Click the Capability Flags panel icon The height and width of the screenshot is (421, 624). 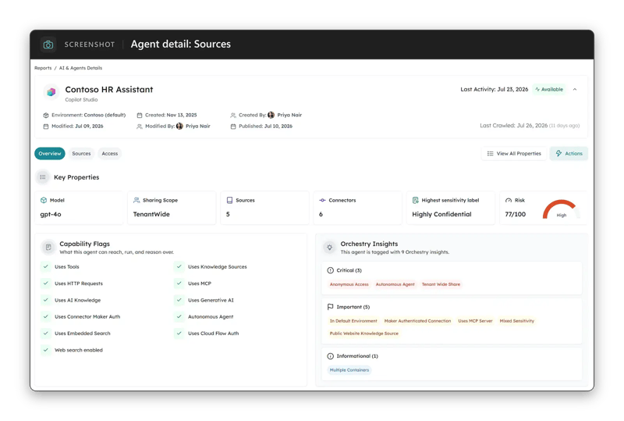pos(48,247)
